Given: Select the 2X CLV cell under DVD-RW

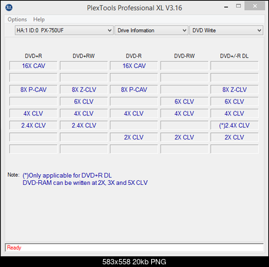Looking at the screenshot, I should pyautogui.click(x=184, y=138).
